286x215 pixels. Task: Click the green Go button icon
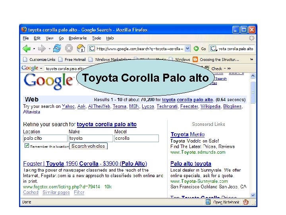196,49
